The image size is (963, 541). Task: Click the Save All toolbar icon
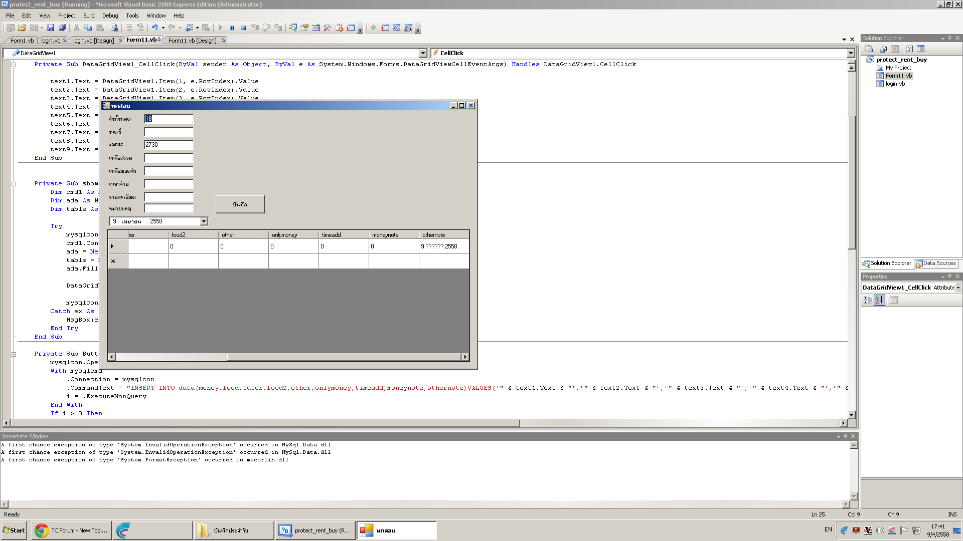(62, 28)
